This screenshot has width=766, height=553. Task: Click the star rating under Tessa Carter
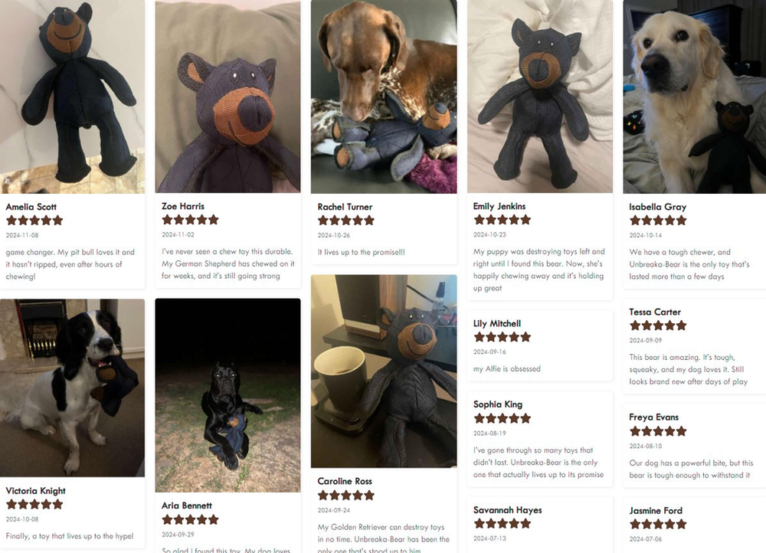point(658,326)
